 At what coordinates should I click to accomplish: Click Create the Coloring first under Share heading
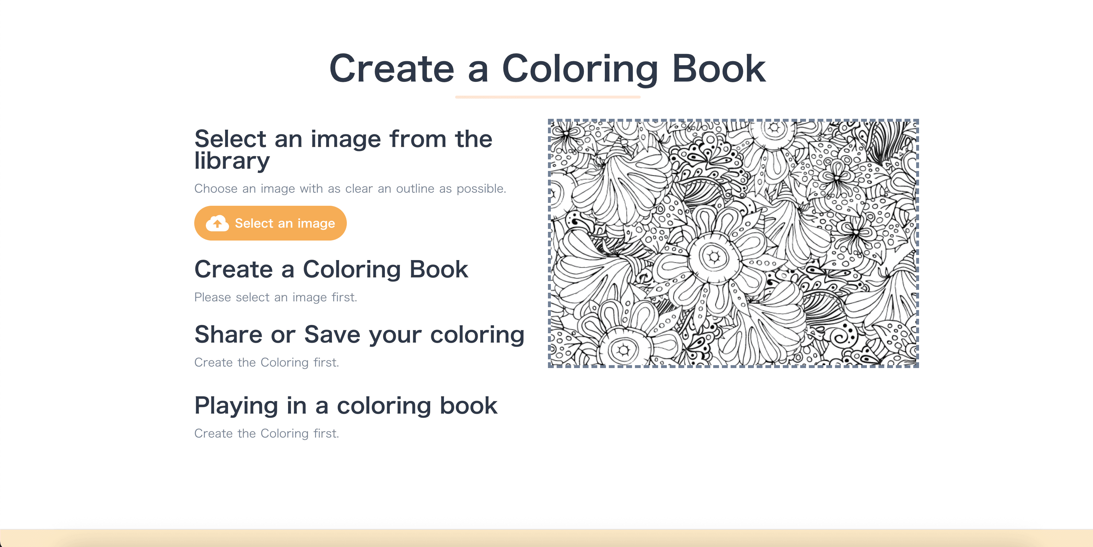pyautogui.click(x=266, y=363)
